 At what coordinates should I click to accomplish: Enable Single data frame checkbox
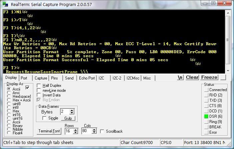click(x=44, y=118)
